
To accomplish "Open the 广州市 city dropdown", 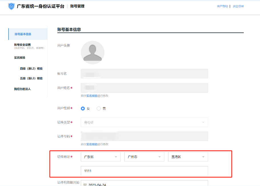I will point(144,157).
